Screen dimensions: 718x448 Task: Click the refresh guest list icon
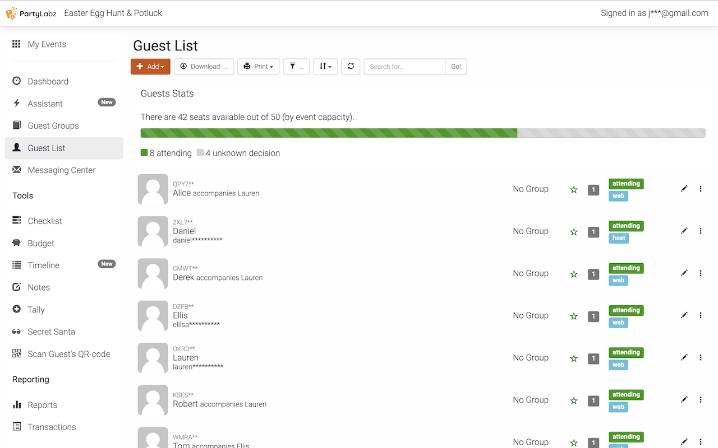[351, 66]
